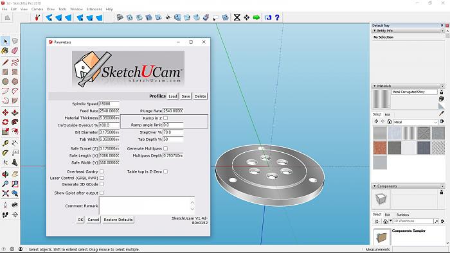Choose the Rotate tool

(x=5, y=122)
